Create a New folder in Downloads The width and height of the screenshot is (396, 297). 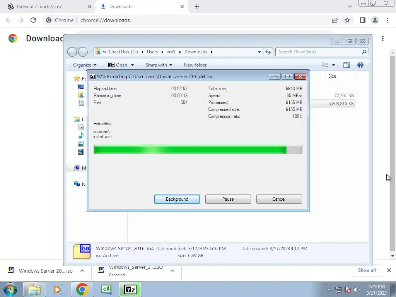(x=195, y=65)
